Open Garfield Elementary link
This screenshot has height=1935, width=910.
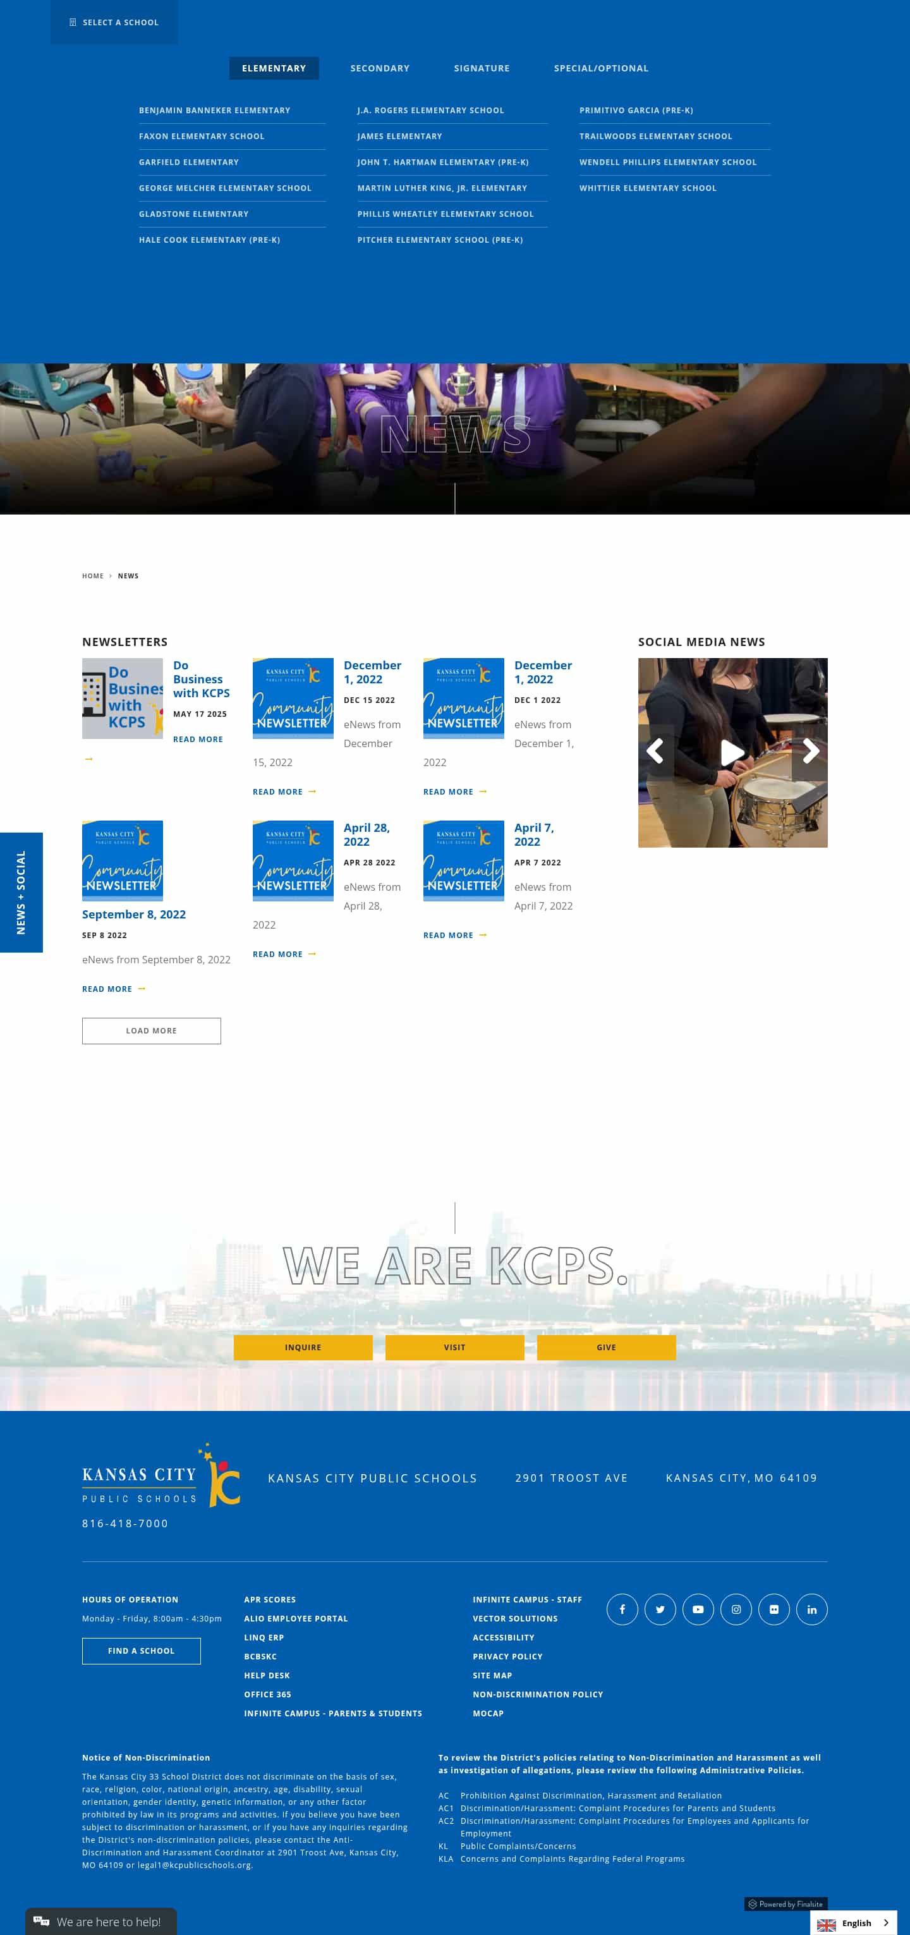pyautogui.click(x=188, y=162)
